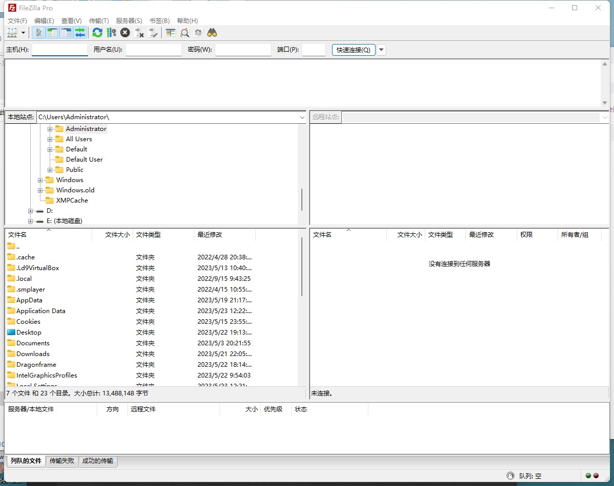This screenshot has height=486, width=614.
Task: Select the parent directory '..' entry
Action: tap(152, 247)
